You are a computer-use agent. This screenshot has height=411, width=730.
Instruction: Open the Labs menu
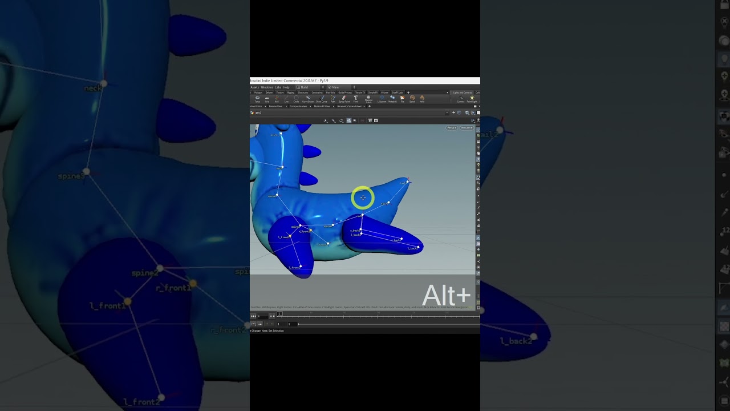click(278, 87)
